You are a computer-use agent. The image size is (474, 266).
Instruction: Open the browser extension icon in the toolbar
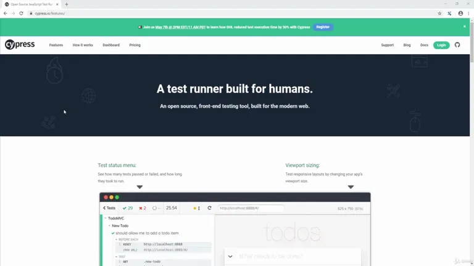click(x=449, y=14)
